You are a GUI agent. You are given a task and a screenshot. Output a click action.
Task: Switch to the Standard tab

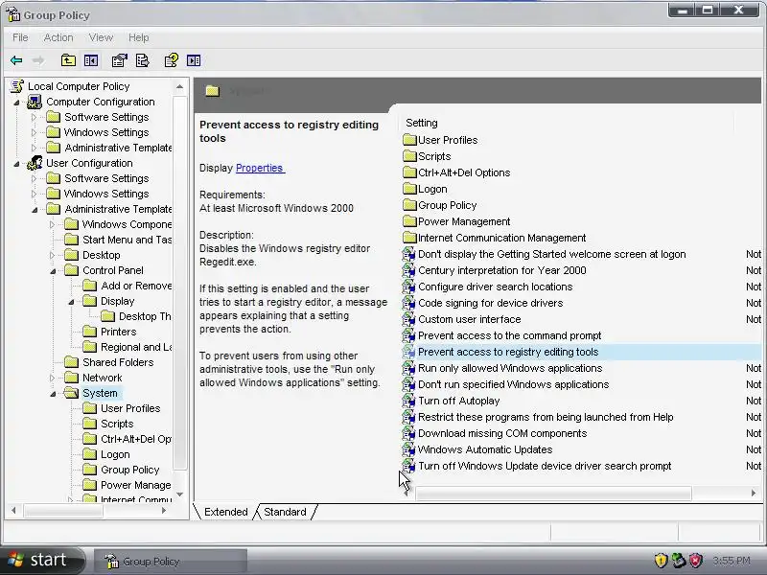(285, 512)
